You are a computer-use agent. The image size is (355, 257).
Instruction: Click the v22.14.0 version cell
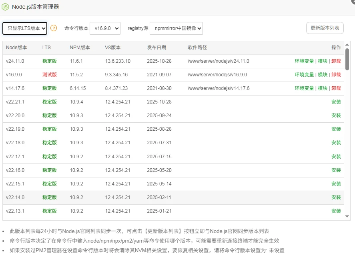click(15, 197)
